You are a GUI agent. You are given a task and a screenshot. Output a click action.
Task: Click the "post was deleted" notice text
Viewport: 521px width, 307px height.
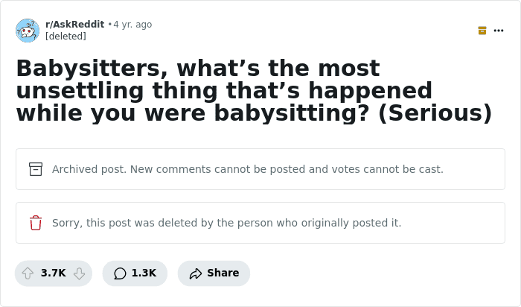click(226, 223)
